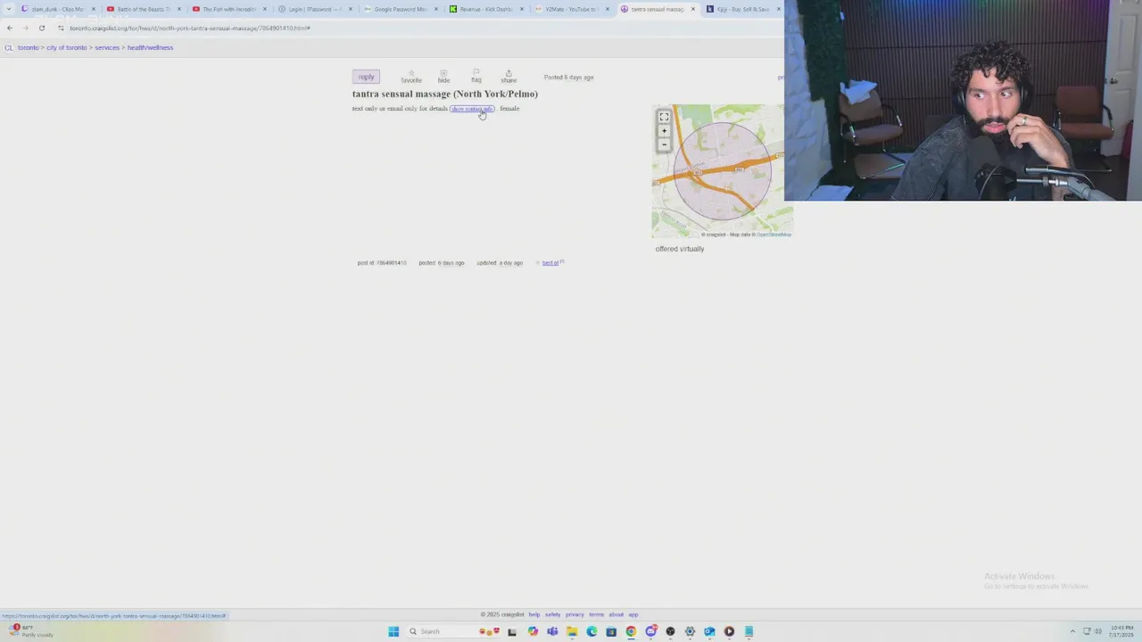Viewport: 1142px width, 642px height.
Task: Open the taskbar clock and date
Action: (x=1121, y=631)
